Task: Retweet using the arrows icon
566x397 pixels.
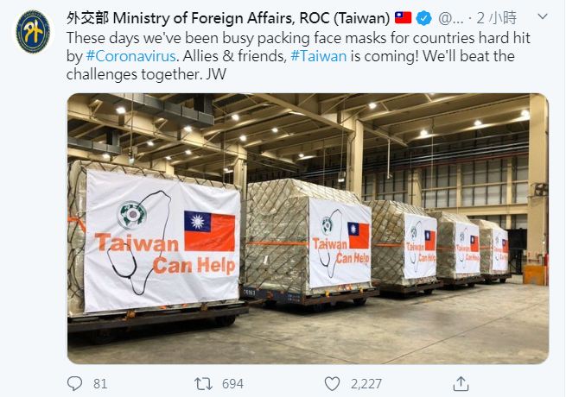Action: (x=204, y=384)
